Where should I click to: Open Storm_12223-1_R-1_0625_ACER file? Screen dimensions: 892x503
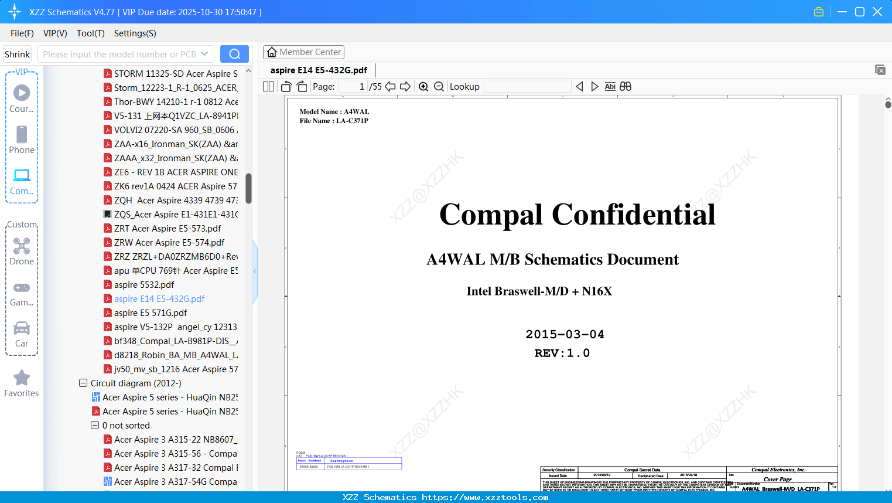click(x=170, y=88)
